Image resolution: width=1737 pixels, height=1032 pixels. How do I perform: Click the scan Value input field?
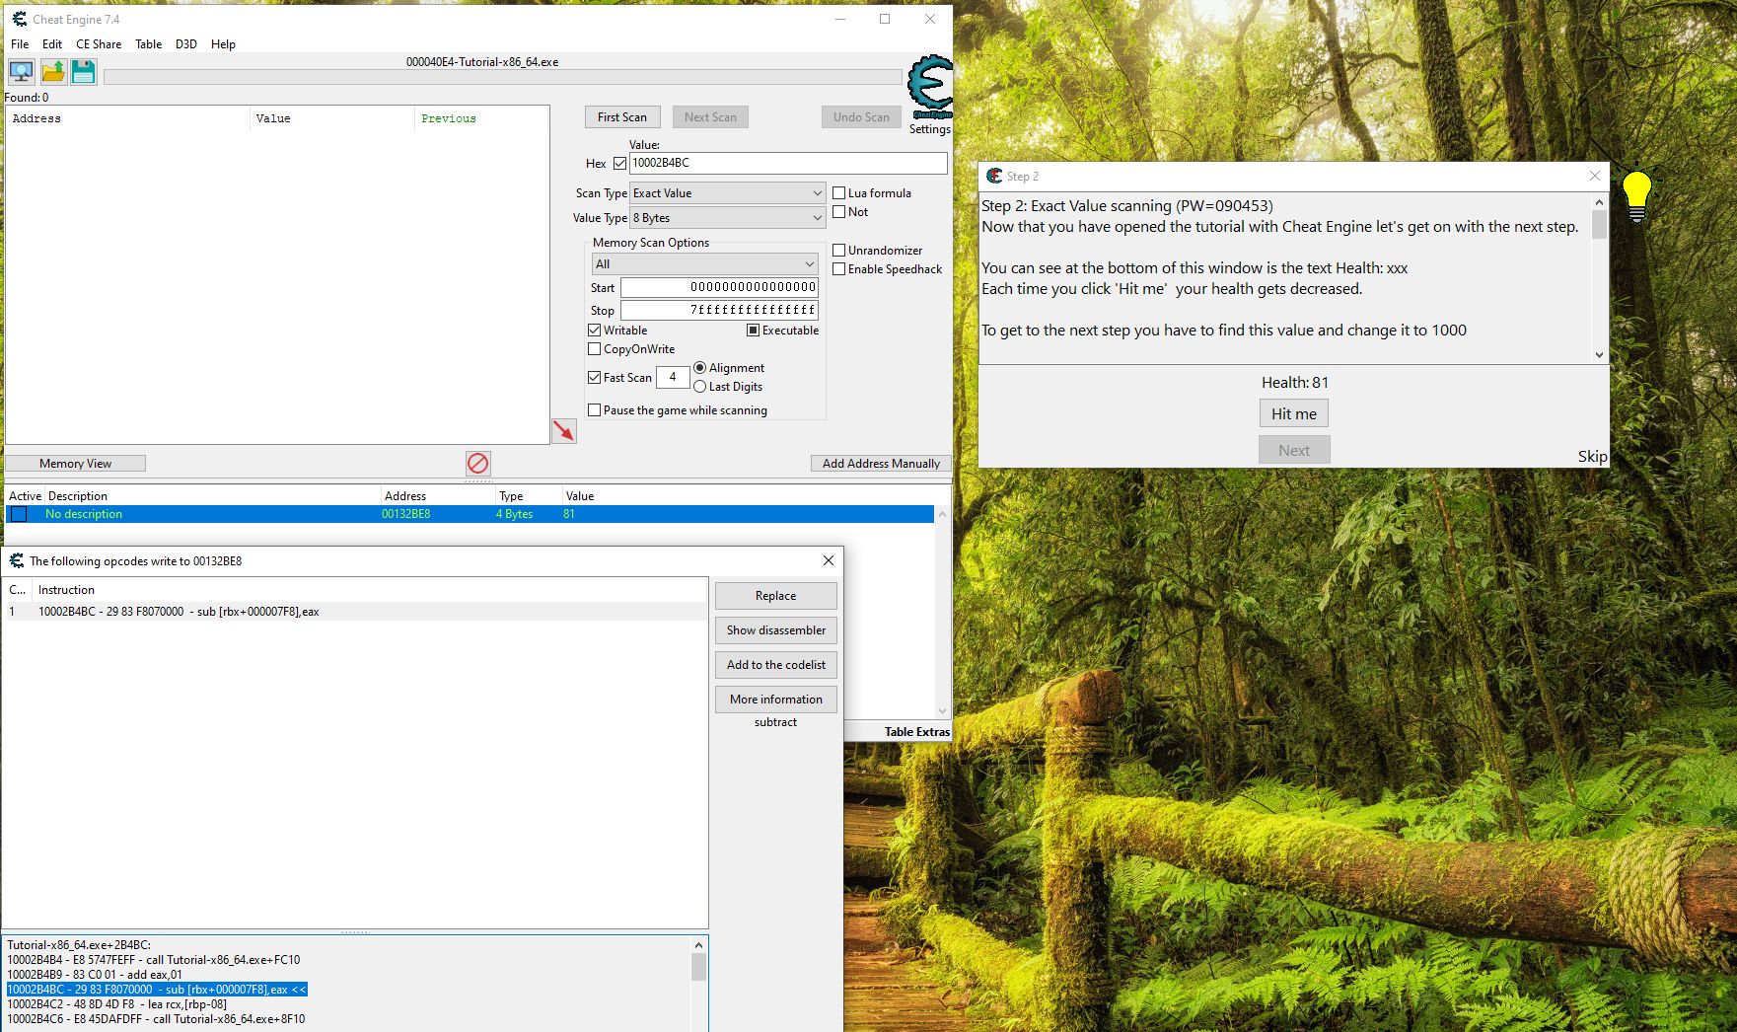tap(787, 163)
